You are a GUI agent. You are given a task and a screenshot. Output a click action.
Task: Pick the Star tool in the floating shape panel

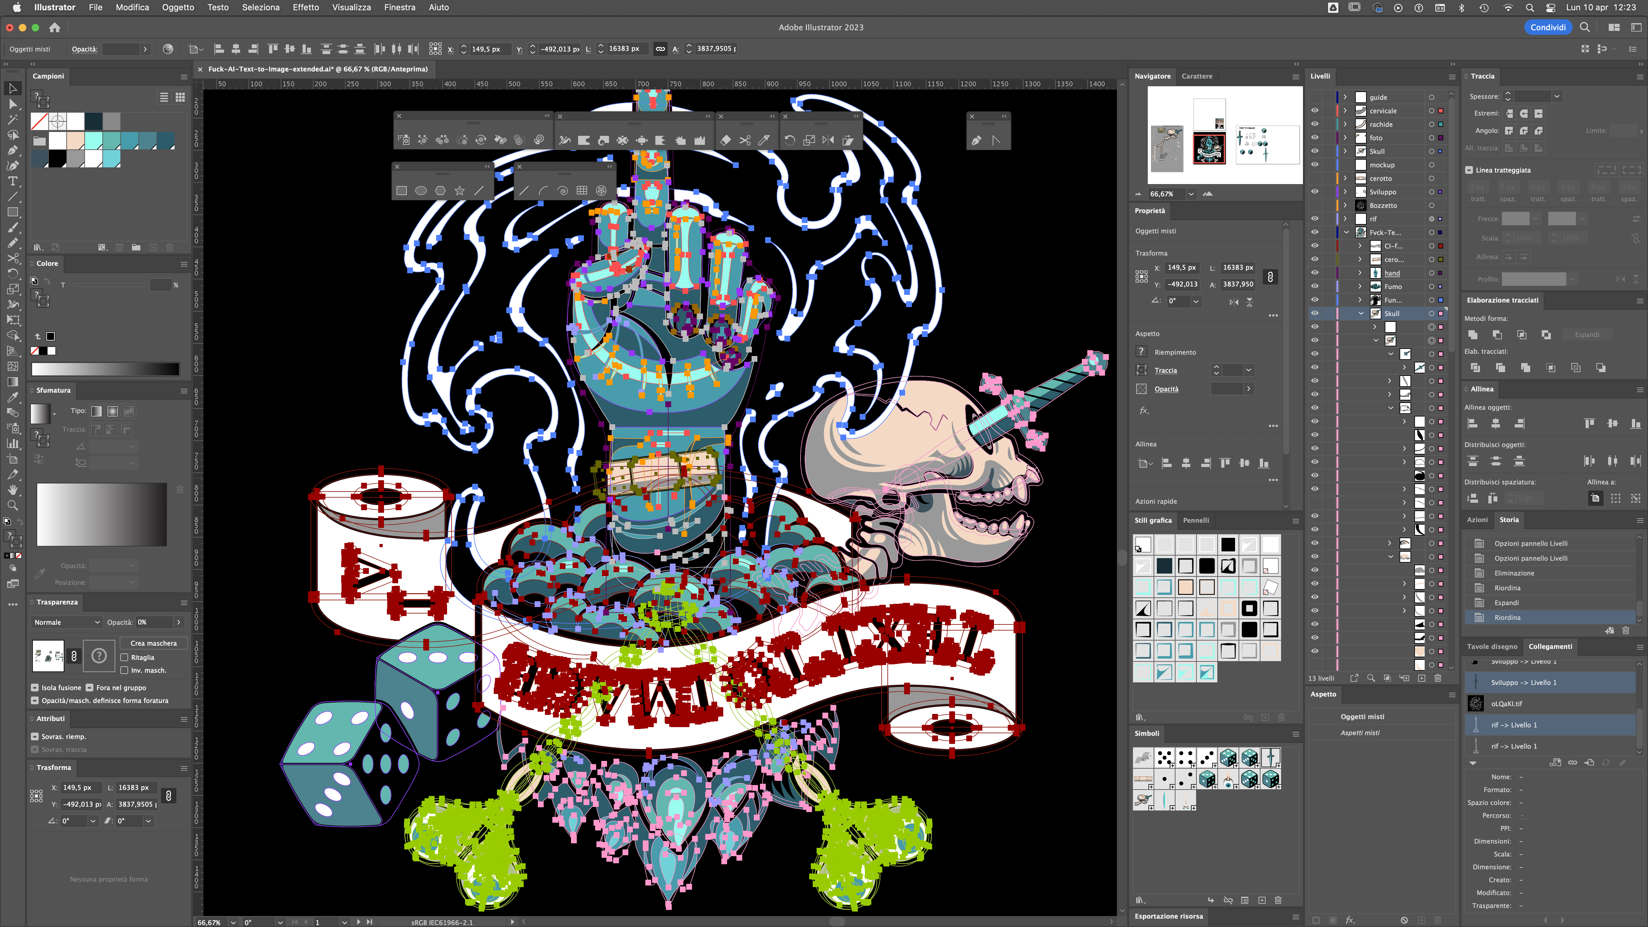point(459,191)
